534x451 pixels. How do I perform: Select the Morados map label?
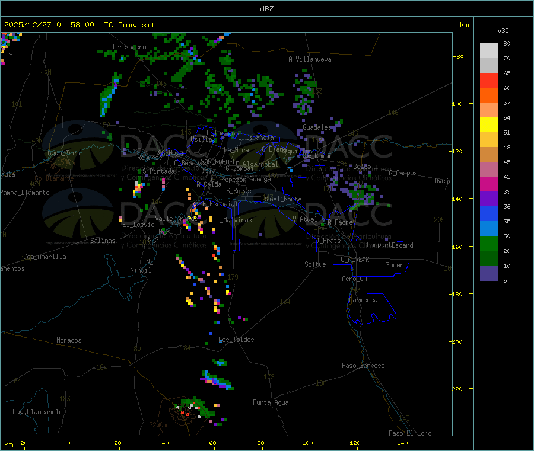click(x=69, y=340)
